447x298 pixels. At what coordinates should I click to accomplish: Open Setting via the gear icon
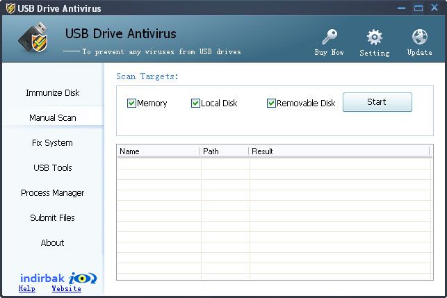coord(374,38)
